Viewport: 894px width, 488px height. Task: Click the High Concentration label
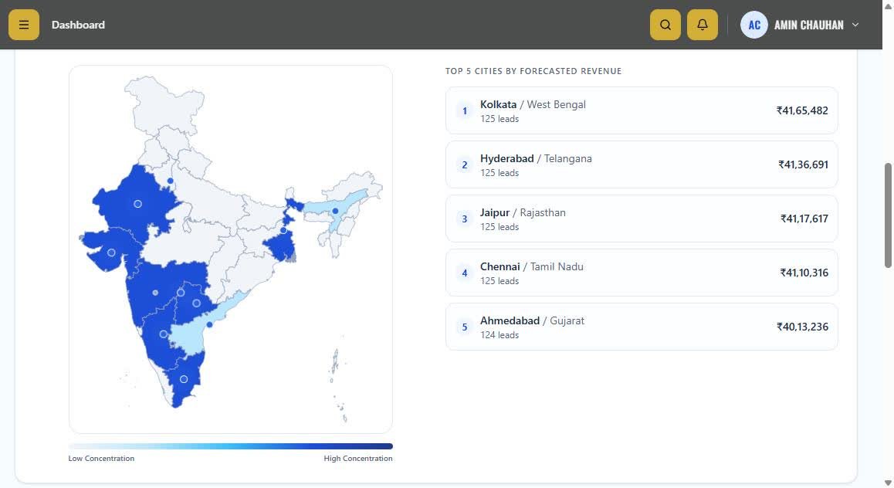click(358, 459)
